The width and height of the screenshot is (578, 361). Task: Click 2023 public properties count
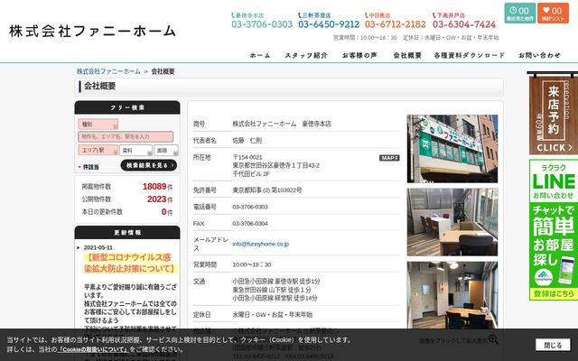(x=157, y=199)
